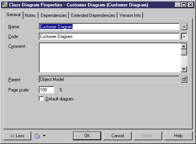Click the OK button

pos(87,136)
